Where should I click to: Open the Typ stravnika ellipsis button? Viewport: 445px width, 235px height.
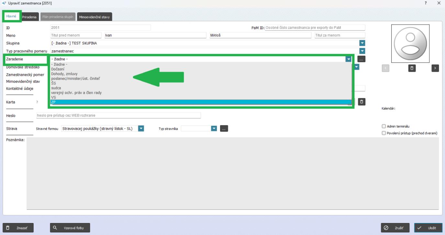(x=224, y=128)
